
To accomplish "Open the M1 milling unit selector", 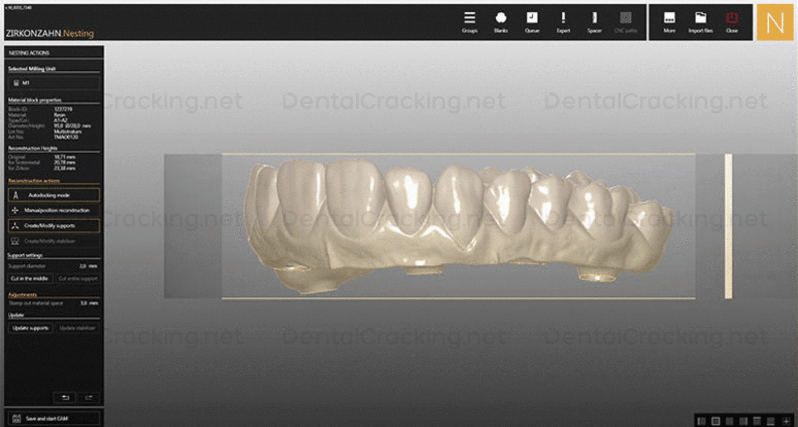I will click(54, 83).
